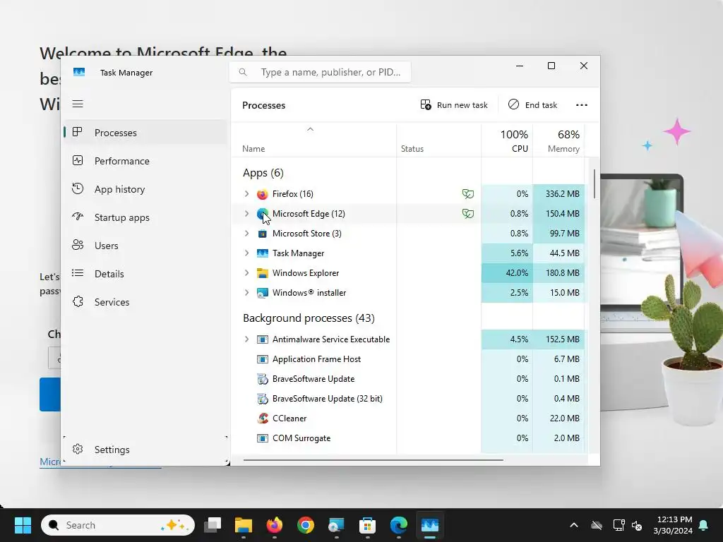The height and width of the screenshot is (542, 723).
Task: Click the horizontal scrollbar below process list
Action: [x=373, y=459]
